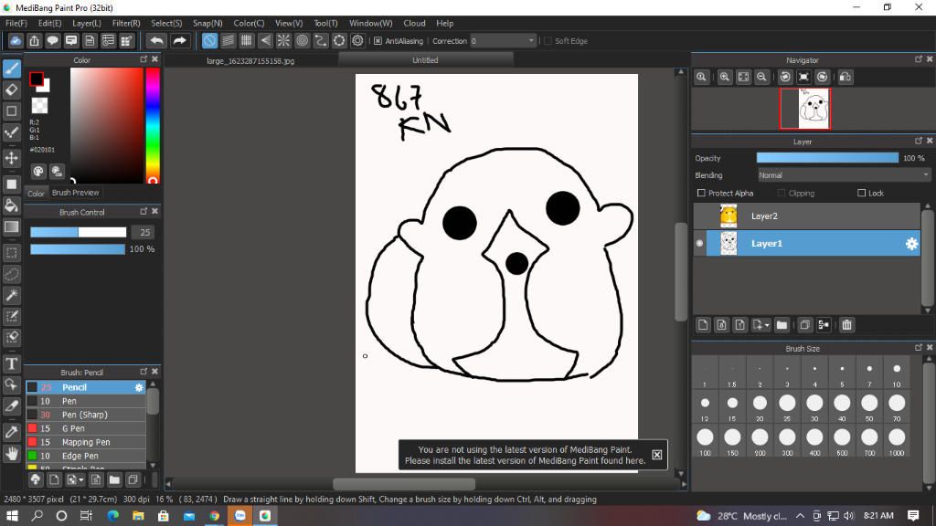936x526 pixels.
Task: Add layer folder icon in Layer panel
Action: [x=782, y=325]
